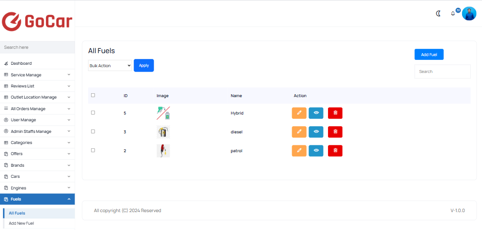The width and height of the screenshot is (482, 230).
Task: Click the diesel fuel thumbnail image
Action: [163, 132]
